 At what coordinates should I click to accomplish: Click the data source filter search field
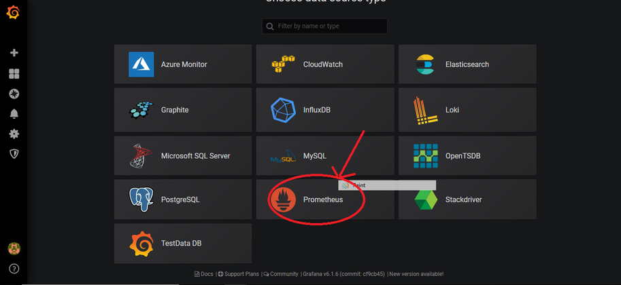coord(324,26)
